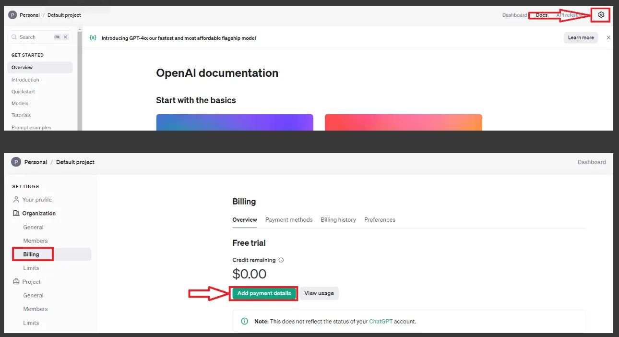Open Your profile settings
Image resolution: width=619 pixels, height=337 pixels.
click(37, 199)
